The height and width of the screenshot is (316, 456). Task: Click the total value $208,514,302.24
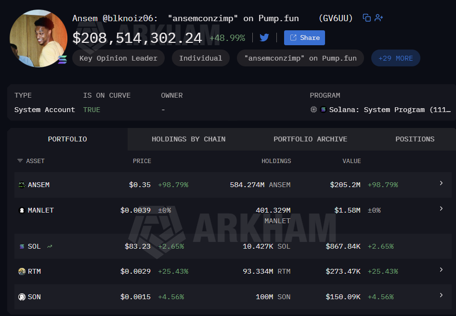point(137,38)
